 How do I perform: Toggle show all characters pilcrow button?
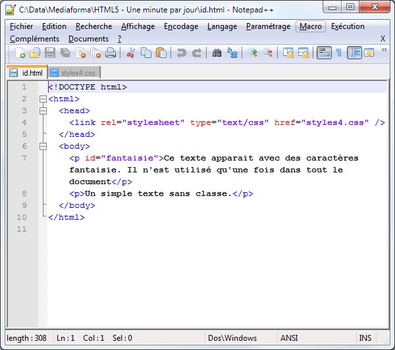click(338, 53)
